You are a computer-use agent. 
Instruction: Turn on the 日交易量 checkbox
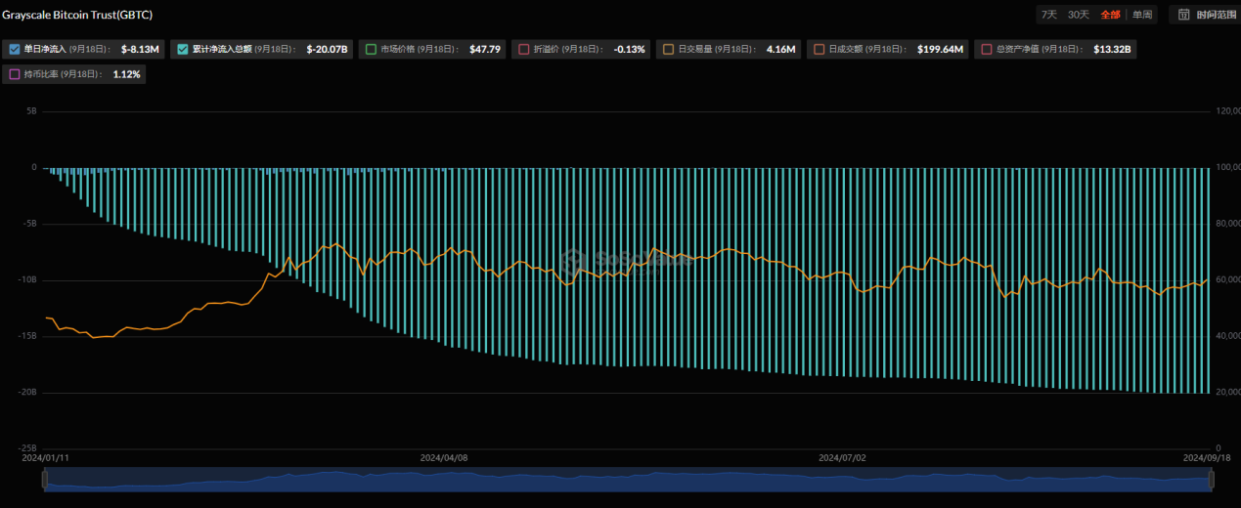coord(668,49)
